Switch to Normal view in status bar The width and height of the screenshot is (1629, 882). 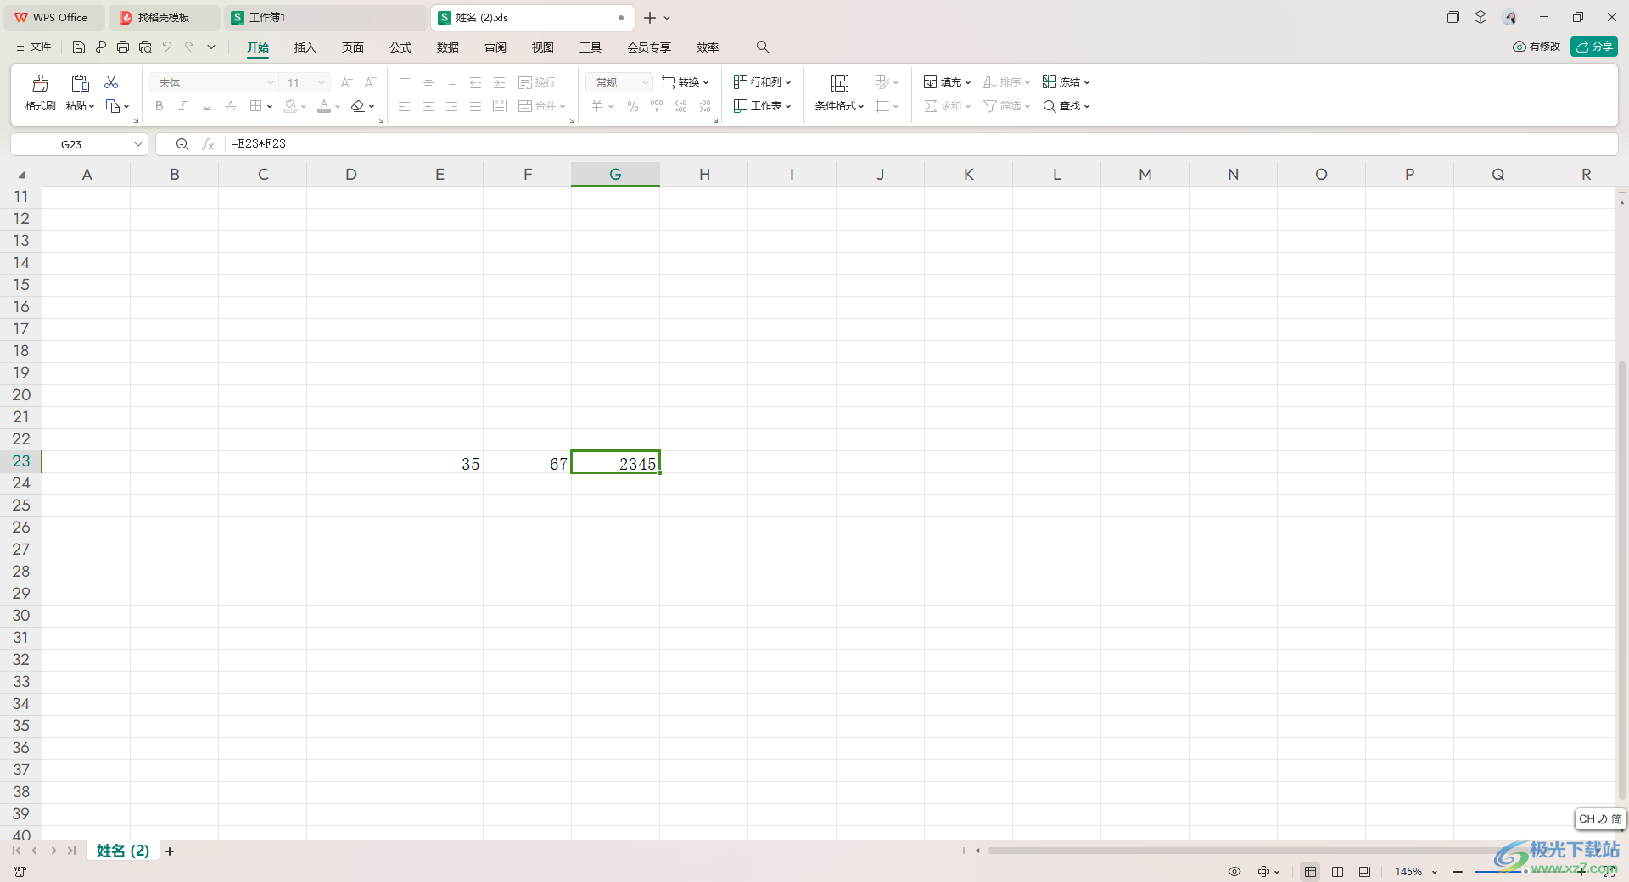tap(1311, 872)
